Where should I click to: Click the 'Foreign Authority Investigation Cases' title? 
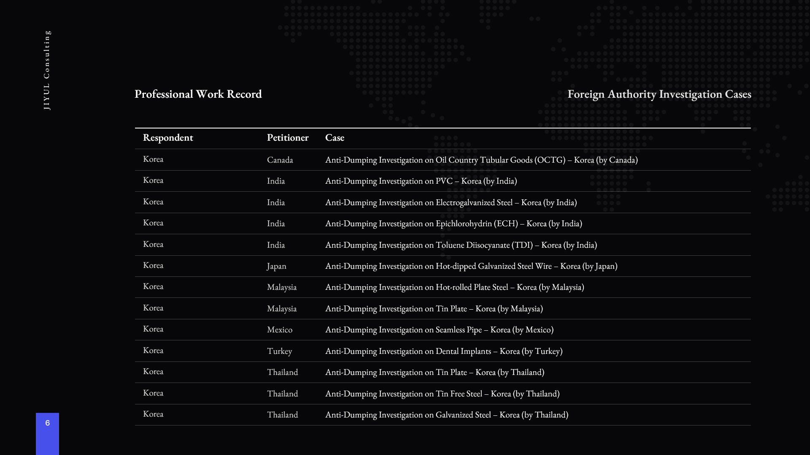pos(659,94)
